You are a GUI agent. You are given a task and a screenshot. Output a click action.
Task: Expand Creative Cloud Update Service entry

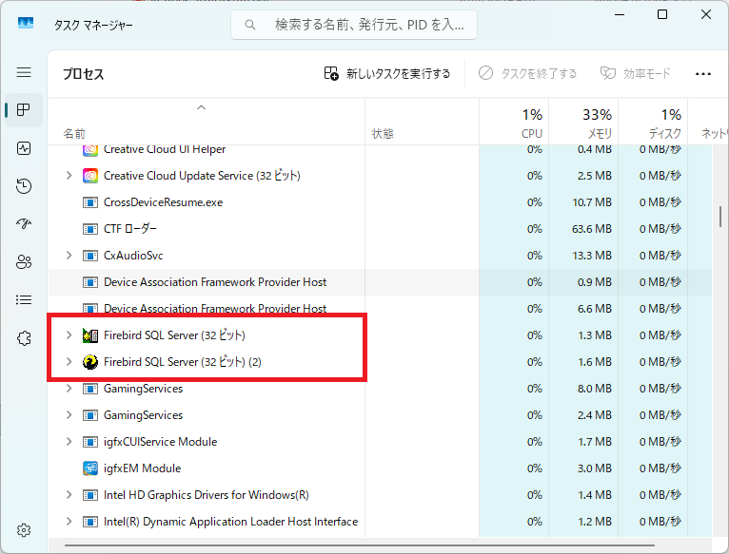[x=69, y=176]
